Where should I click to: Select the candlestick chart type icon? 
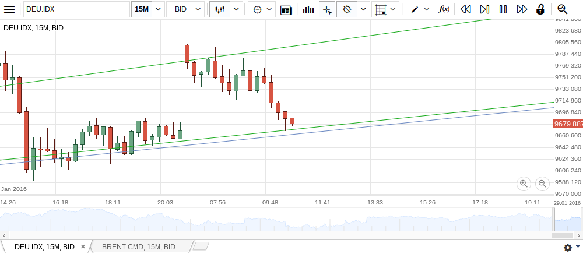(220, 9)
